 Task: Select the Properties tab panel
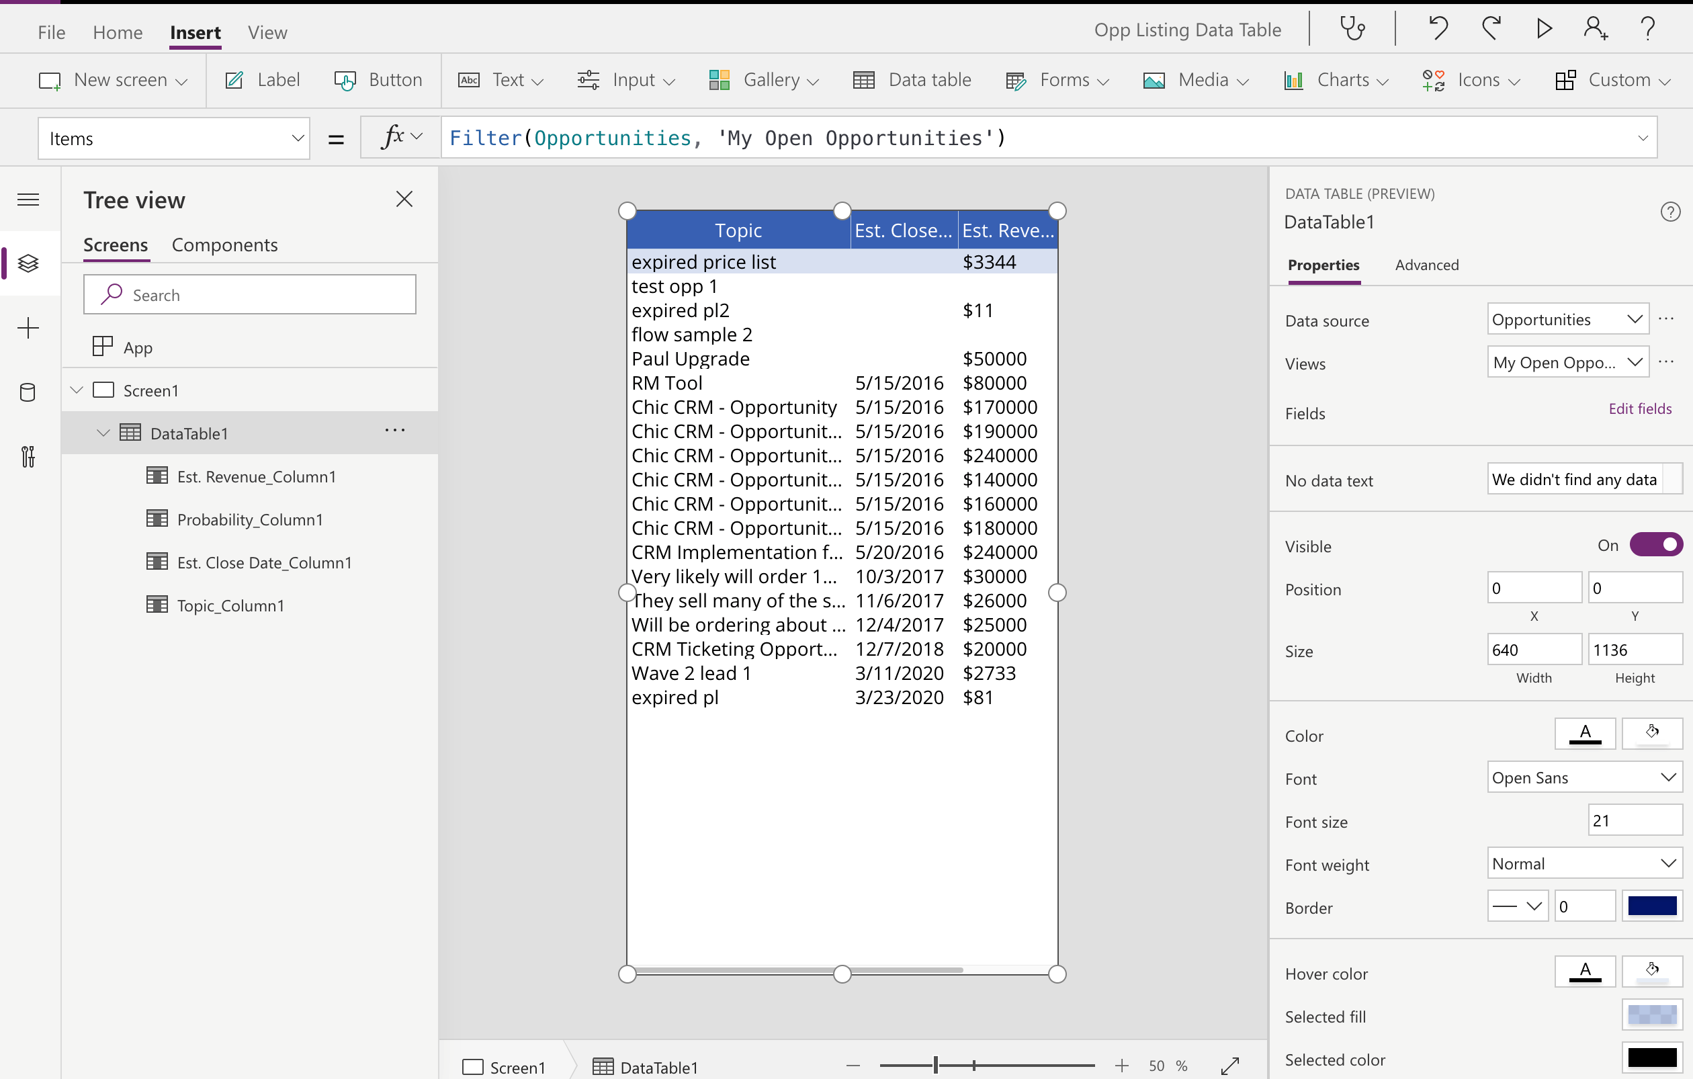[1323, 264]
